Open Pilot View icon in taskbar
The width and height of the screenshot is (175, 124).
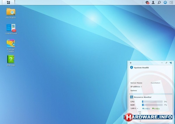pos(171,2)
